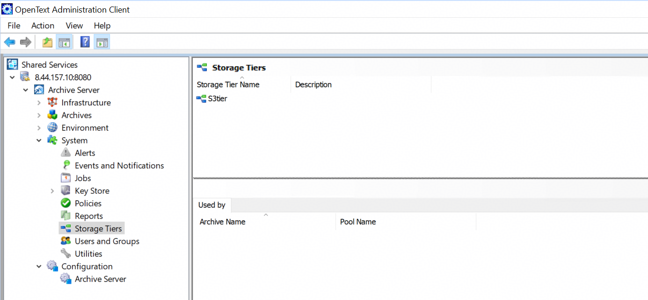Viewport: 648px width, 300px height.
Task: Click the S3tier row icon
Action: click(x=201, y=98)
